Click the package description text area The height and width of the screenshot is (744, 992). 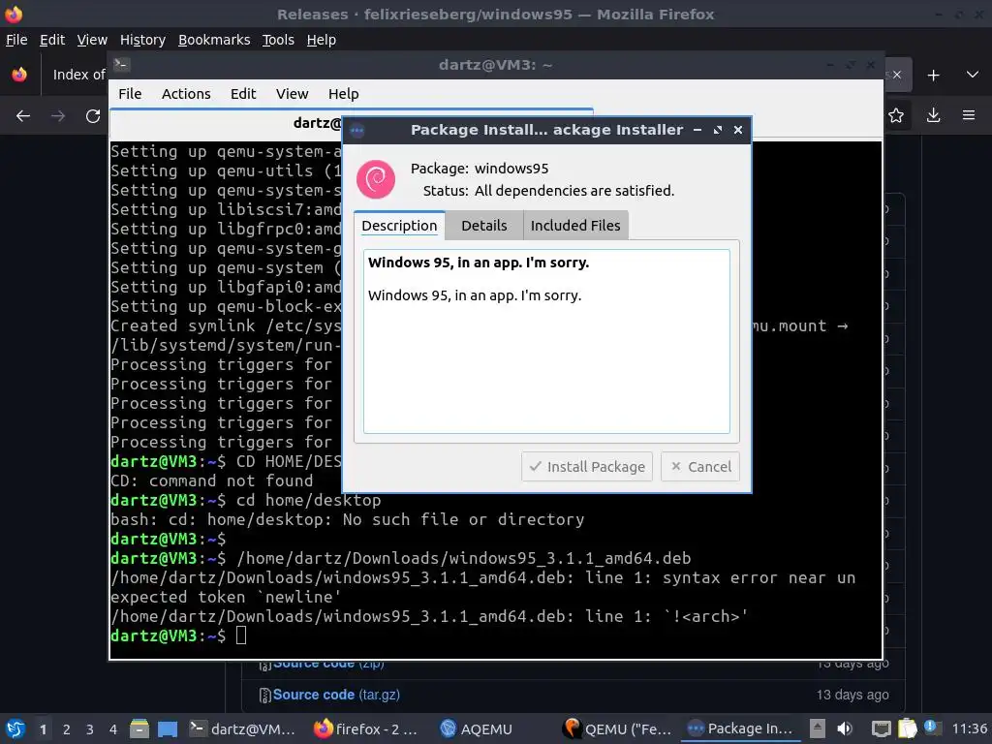tap(546, 342)
